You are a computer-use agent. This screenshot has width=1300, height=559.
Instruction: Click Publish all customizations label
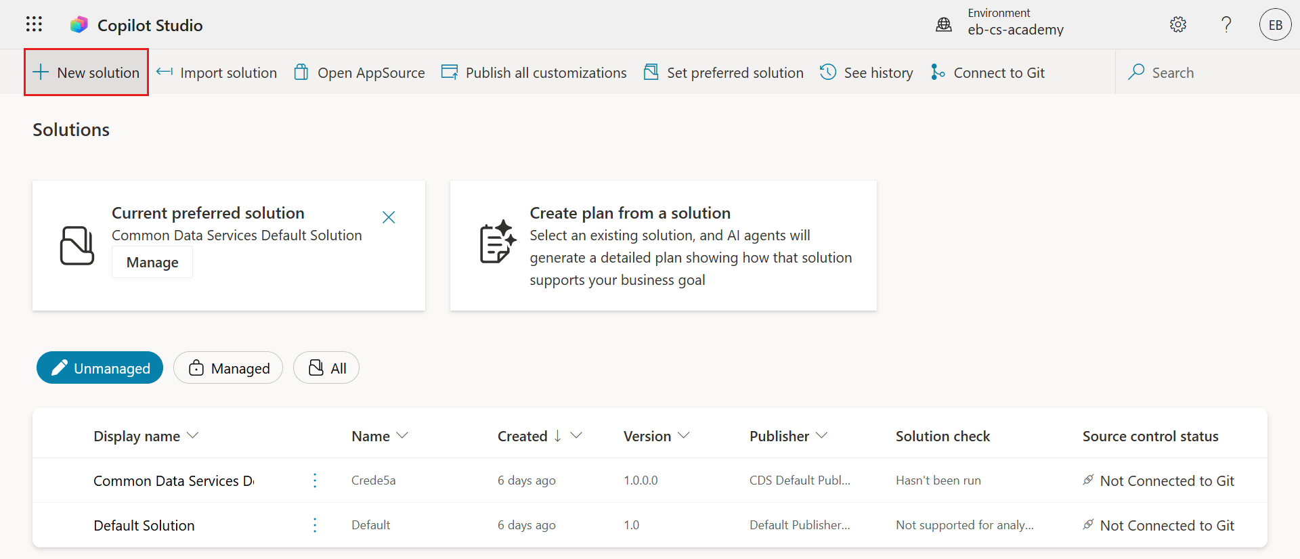pos(546,72)
